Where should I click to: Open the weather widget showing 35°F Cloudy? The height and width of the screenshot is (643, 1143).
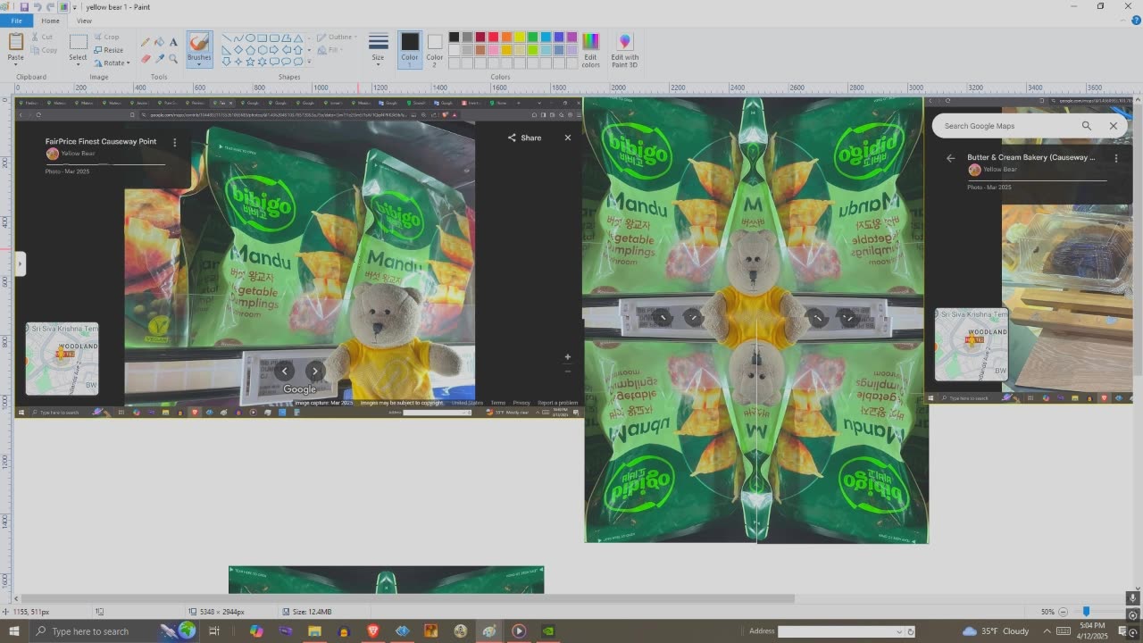point(996,631)
